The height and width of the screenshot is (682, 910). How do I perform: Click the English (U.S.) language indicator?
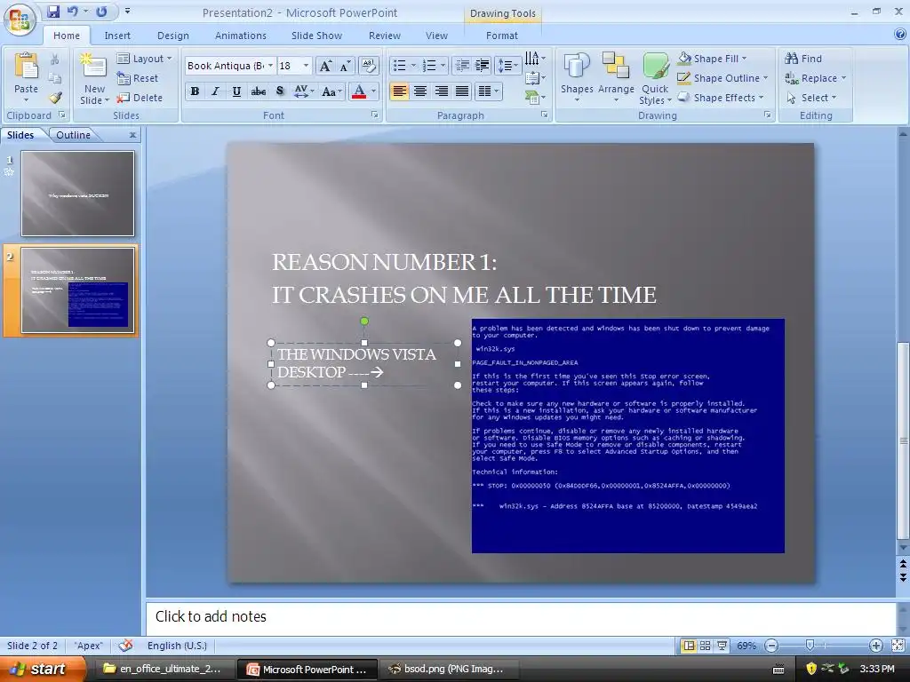177,646
